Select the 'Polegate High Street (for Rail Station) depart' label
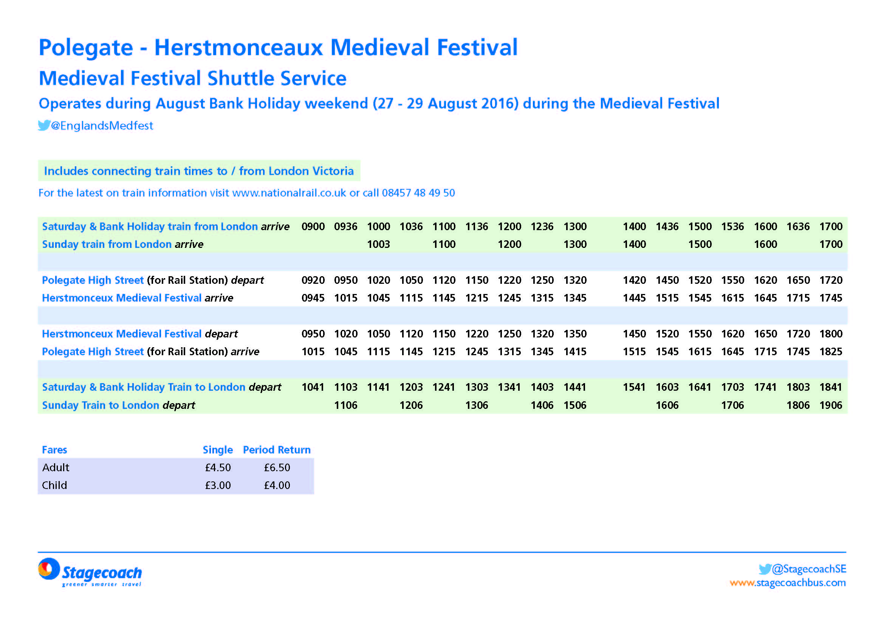This screenshot has width=884, height=625. click(x=153, y=280)
